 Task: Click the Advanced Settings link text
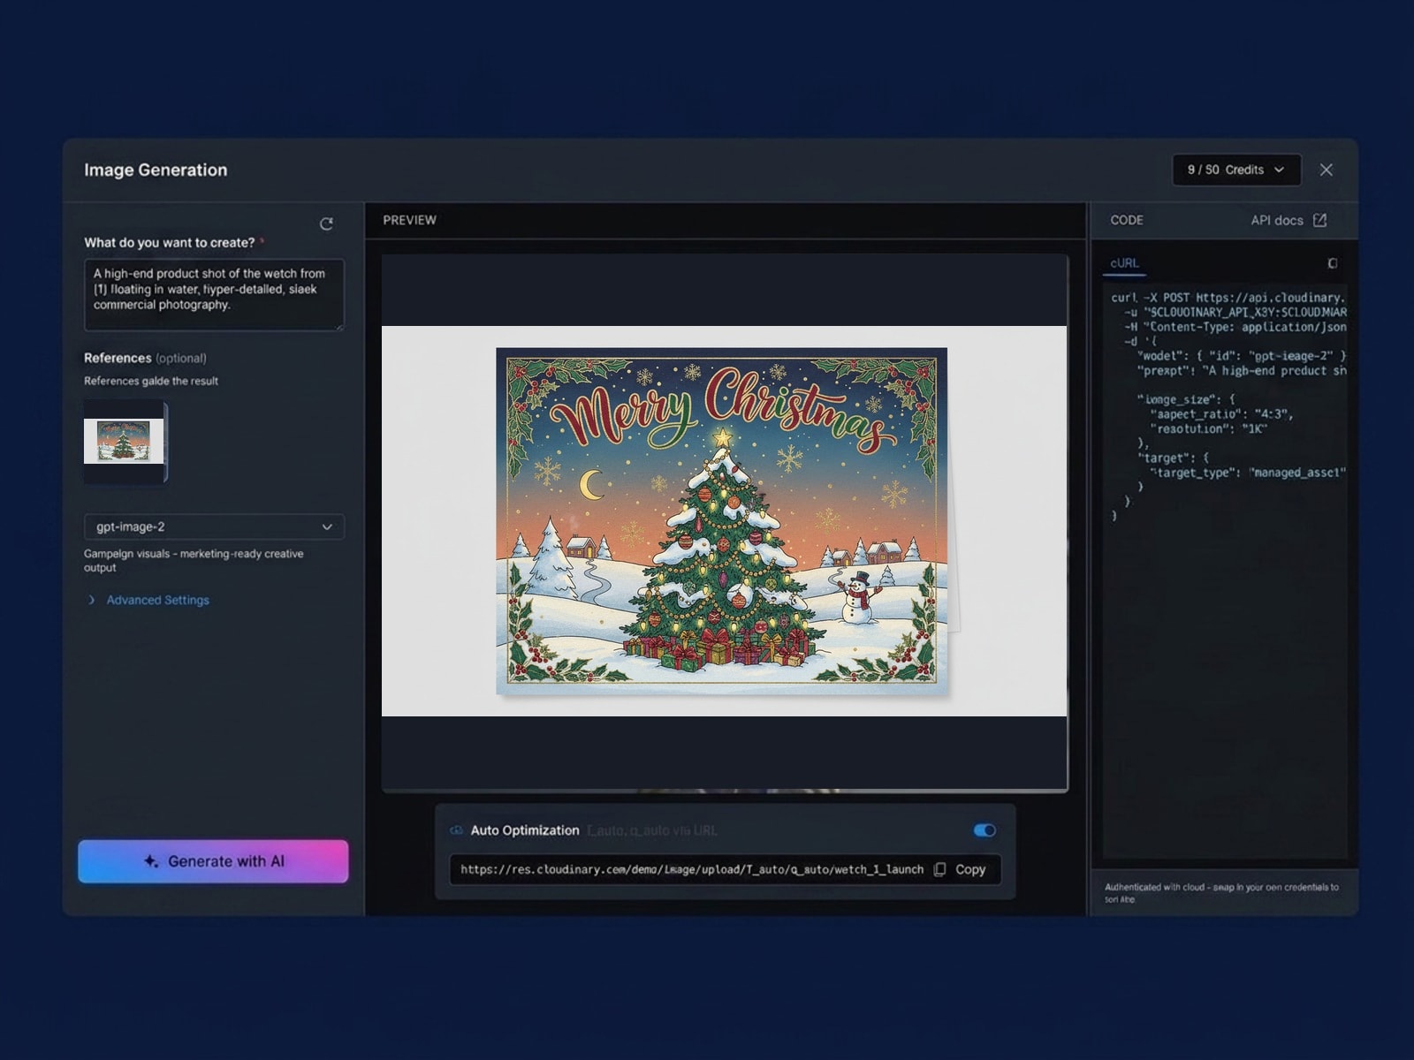pos(158,600)
